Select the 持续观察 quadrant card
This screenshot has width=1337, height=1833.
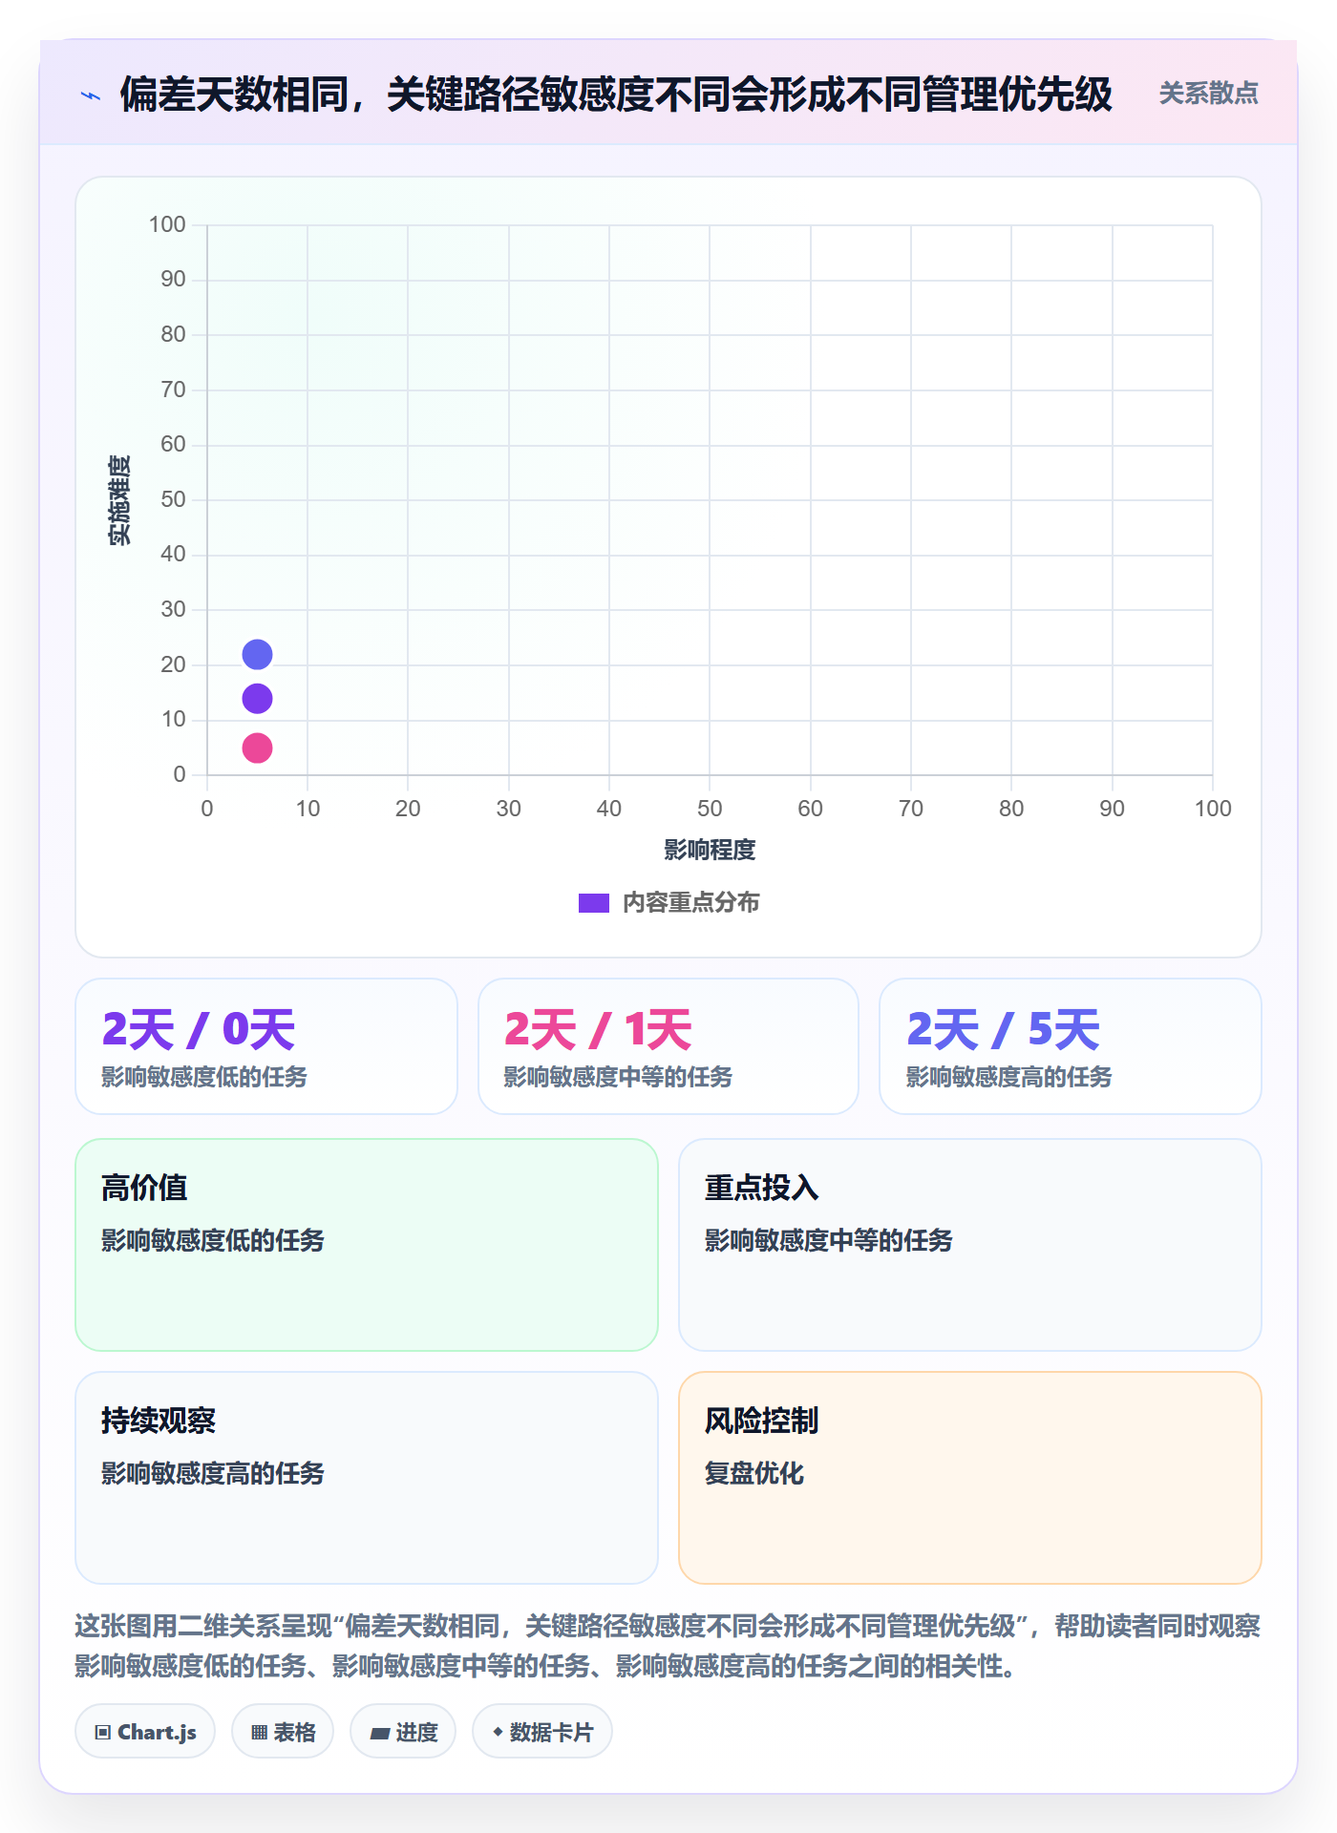pos(367,1478)
